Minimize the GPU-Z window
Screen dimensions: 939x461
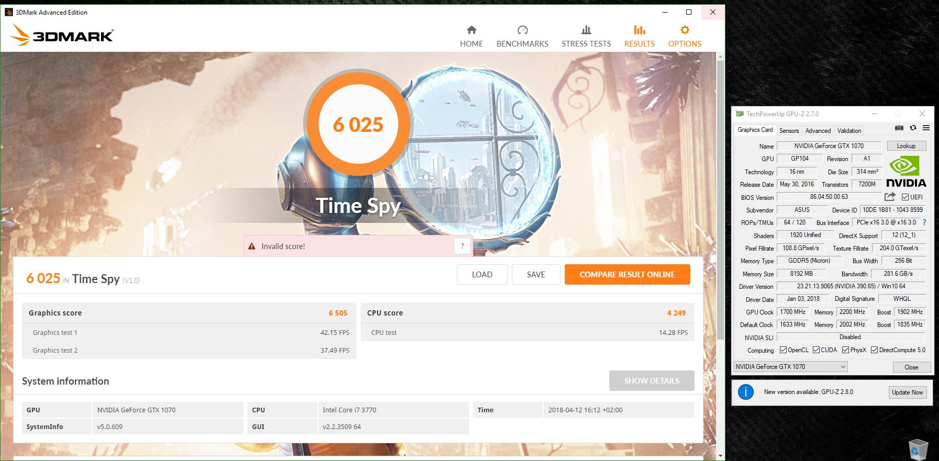coord(874,114)
